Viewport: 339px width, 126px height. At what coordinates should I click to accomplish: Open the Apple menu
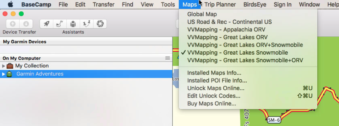11,4
